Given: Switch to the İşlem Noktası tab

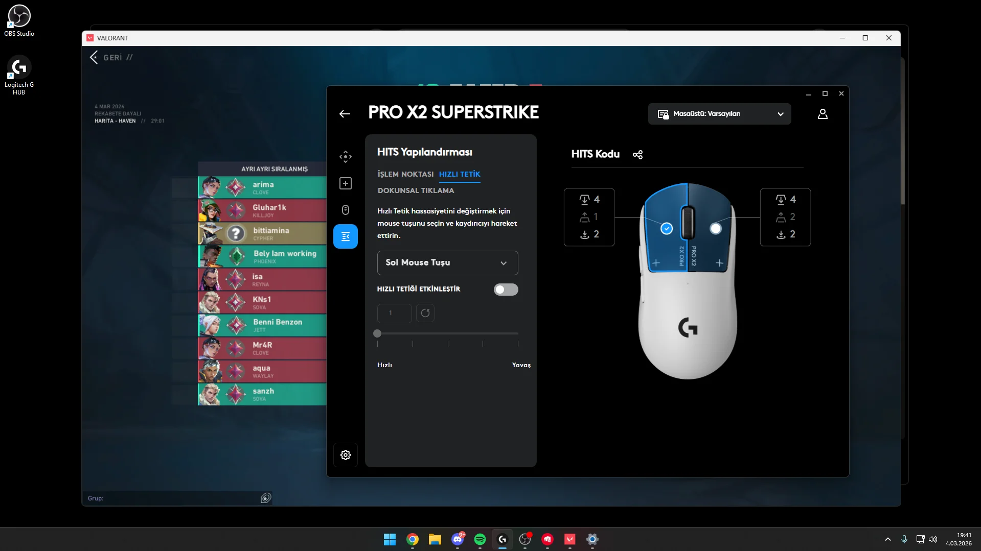Looking at the screenshot, I should tap(405, 174).
